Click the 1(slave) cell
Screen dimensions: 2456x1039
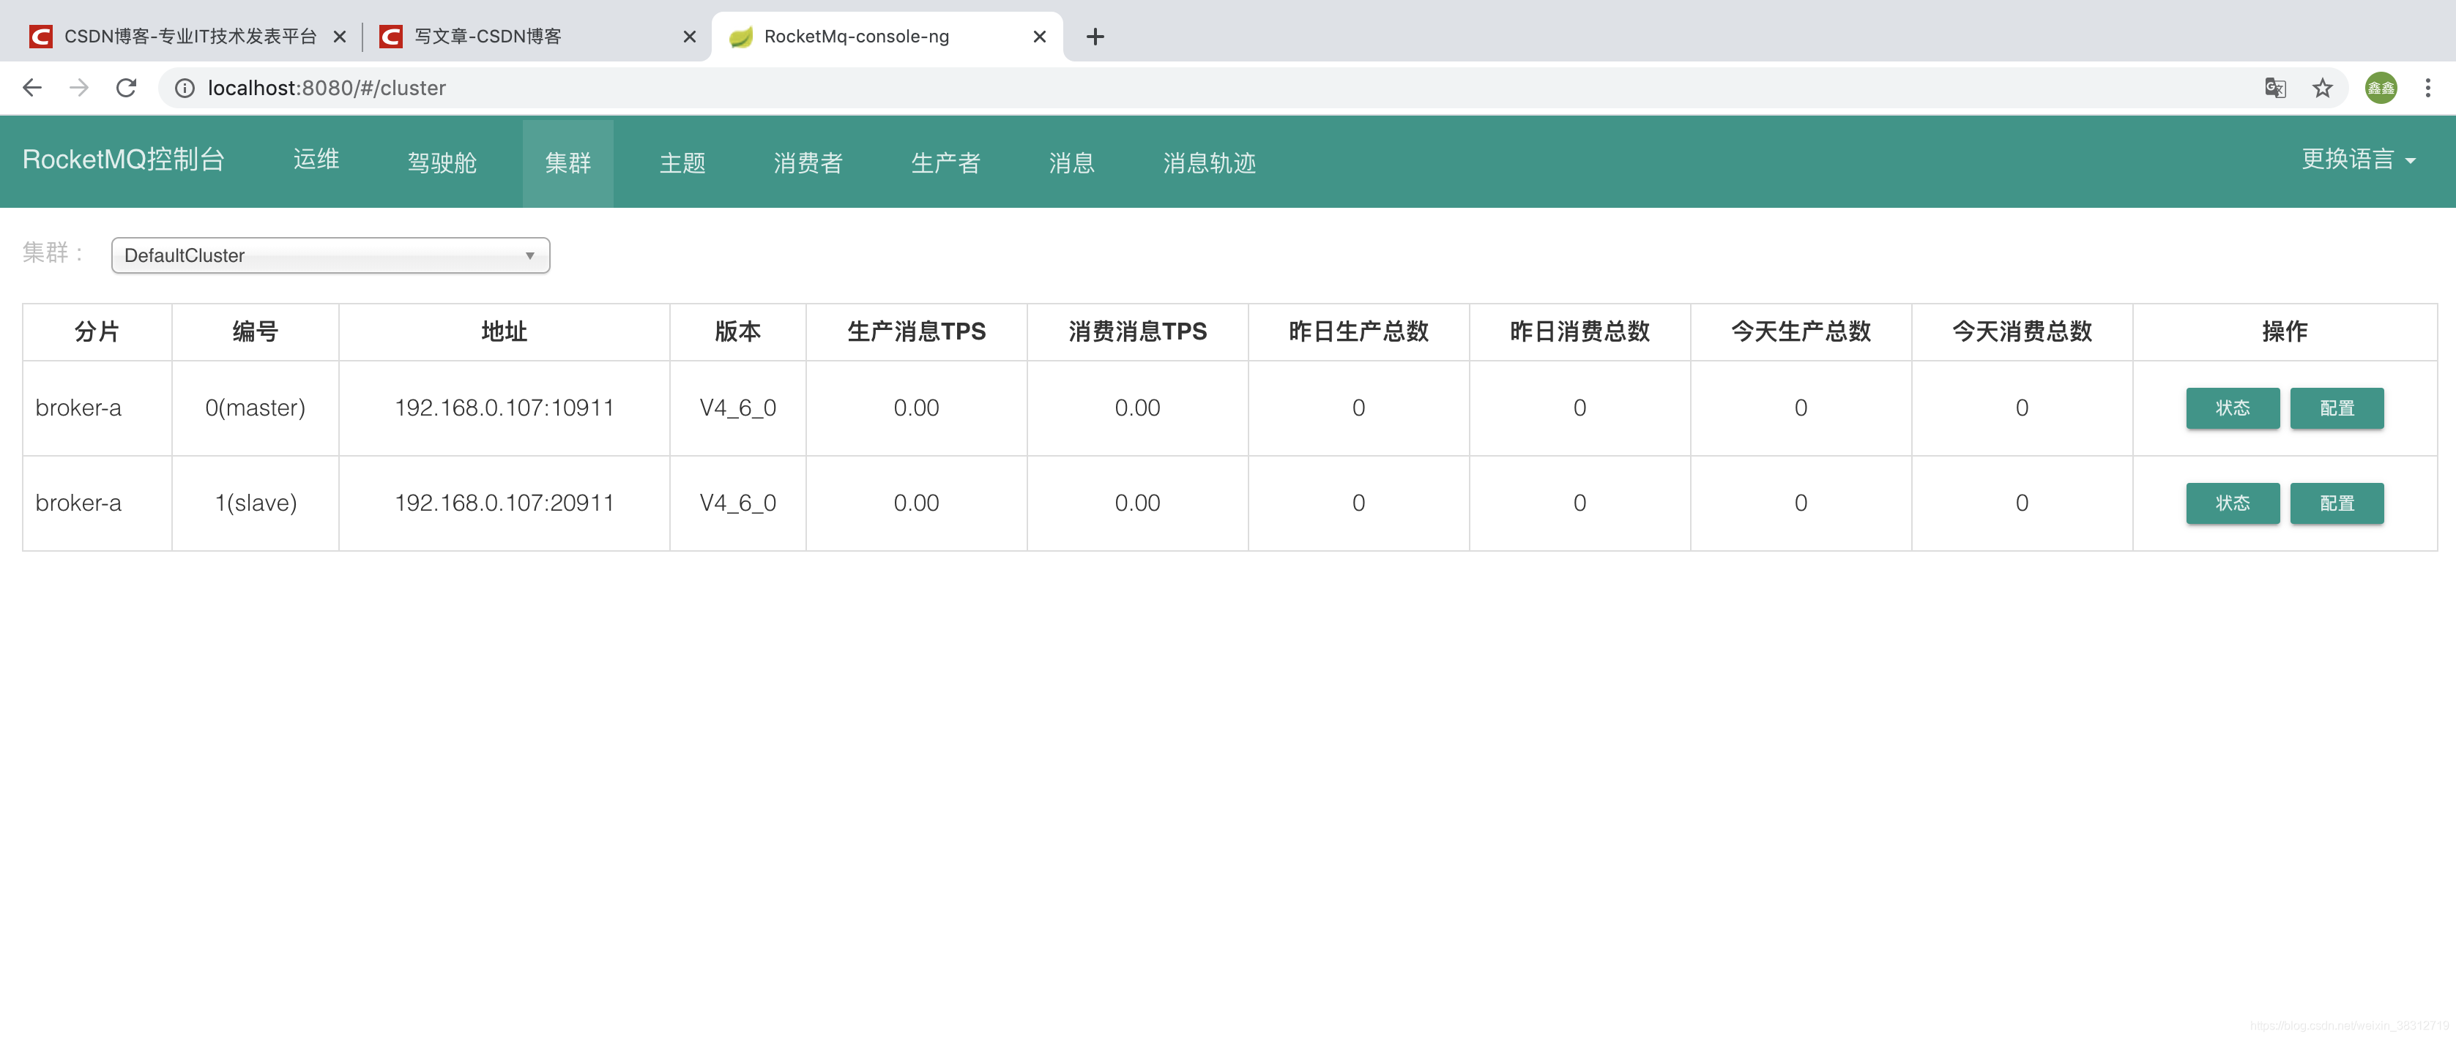click(256, 503)
